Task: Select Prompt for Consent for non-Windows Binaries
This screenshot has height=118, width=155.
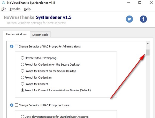Action: 22,90
